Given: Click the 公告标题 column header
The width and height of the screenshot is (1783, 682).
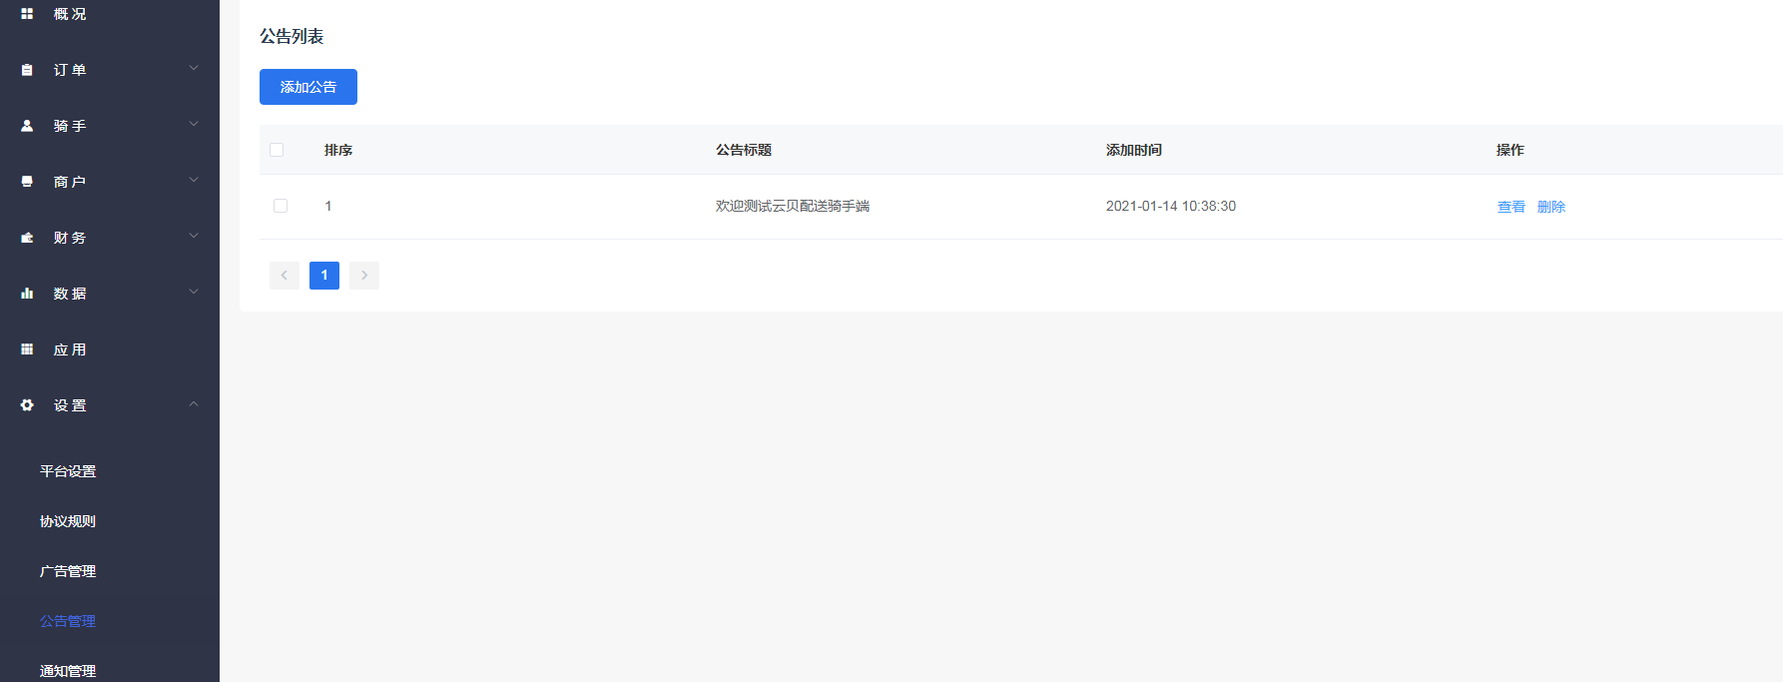Looking at the screenshot, I should click(x=744, y=150).
